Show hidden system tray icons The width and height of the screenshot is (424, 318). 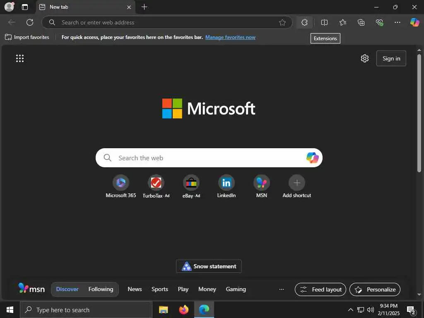[350, 310]
